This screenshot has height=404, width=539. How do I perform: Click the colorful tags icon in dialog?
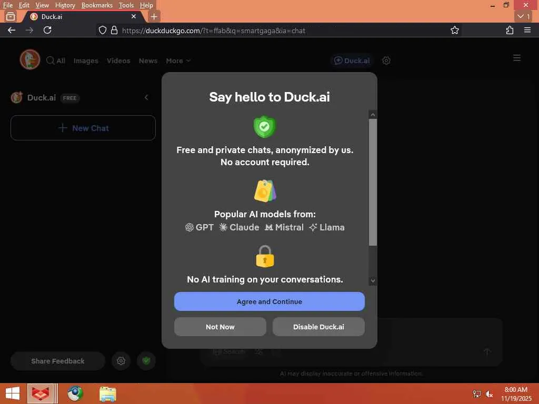tap(265, 190)
